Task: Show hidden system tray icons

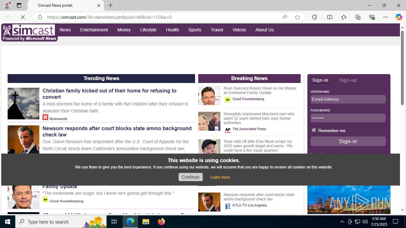Action: point(342,222)
